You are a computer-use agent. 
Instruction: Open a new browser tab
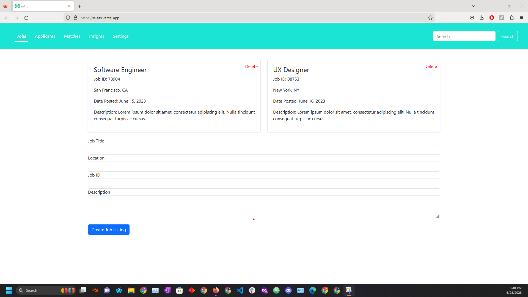(80, 6)
